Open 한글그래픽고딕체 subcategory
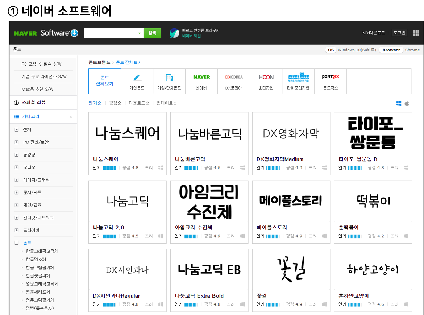 (x=42, y=251)
